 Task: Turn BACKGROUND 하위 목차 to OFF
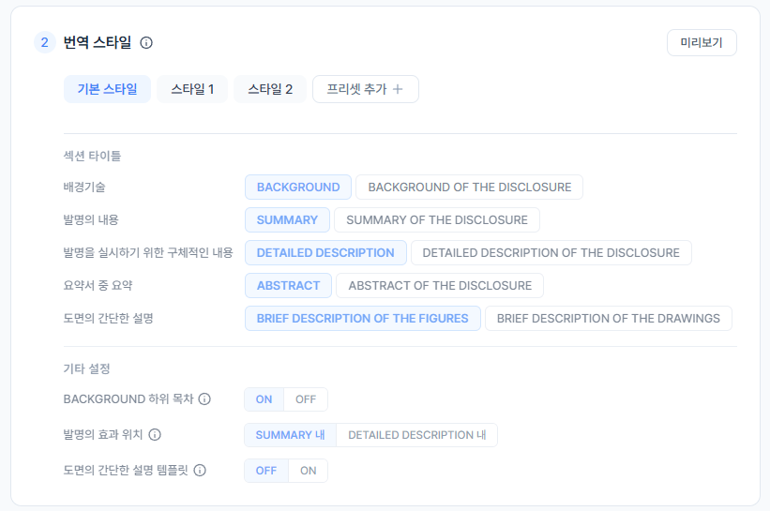(x=306, y=399)
